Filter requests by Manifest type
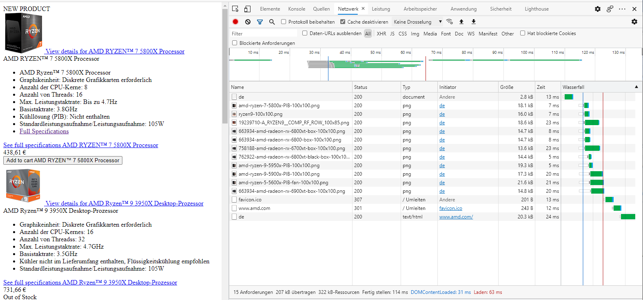643x300 pixels. pyautogui.click(x=488, y=33)
